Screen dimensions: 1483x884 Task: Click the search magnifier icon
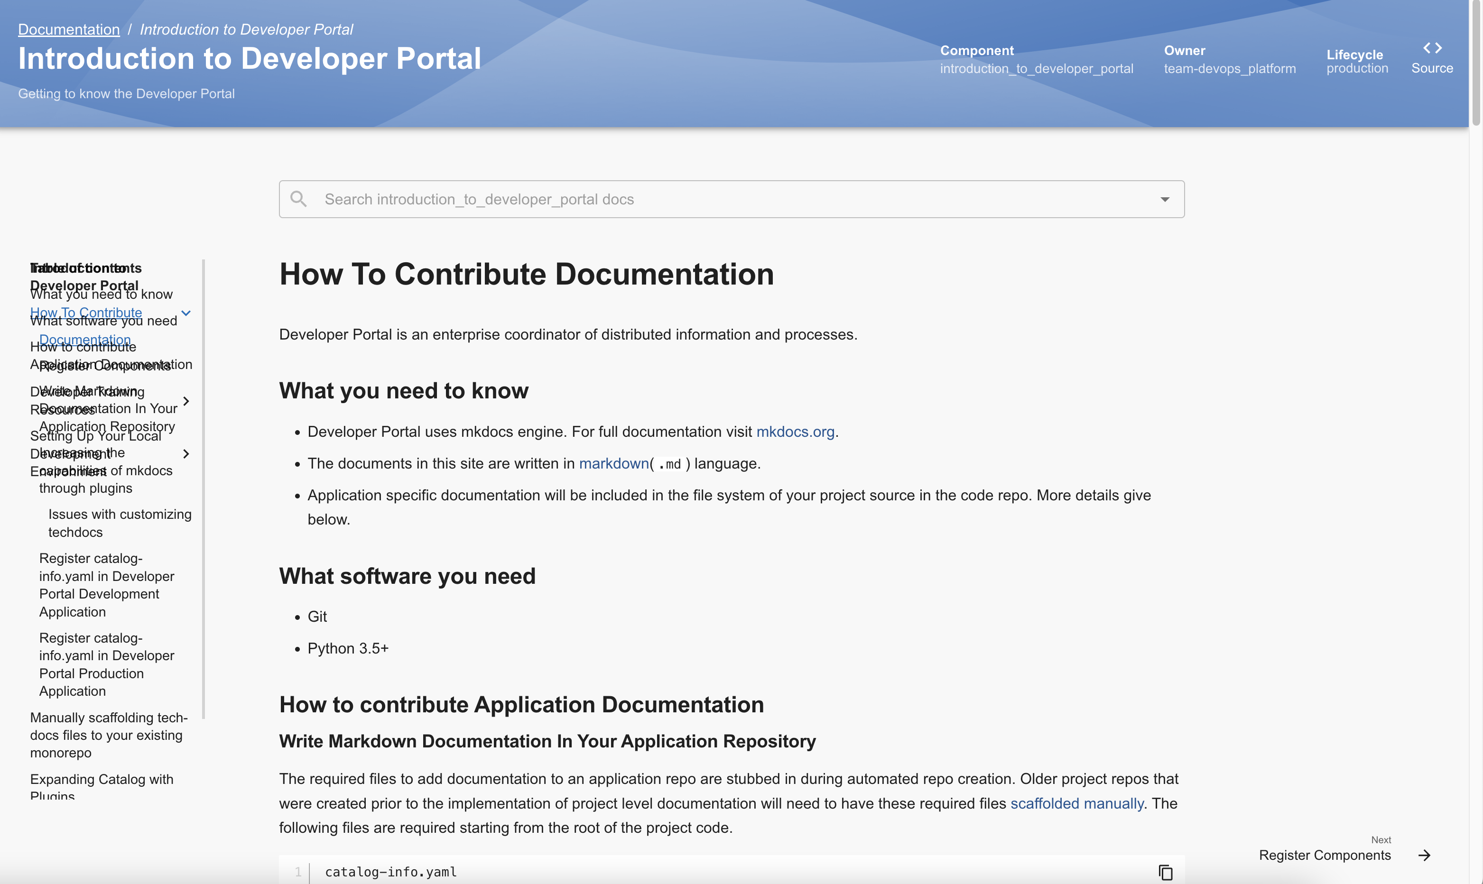(298, 198)
